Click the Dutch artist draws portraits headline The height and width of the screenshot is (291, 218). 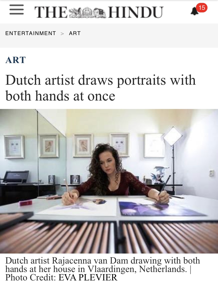101,88
